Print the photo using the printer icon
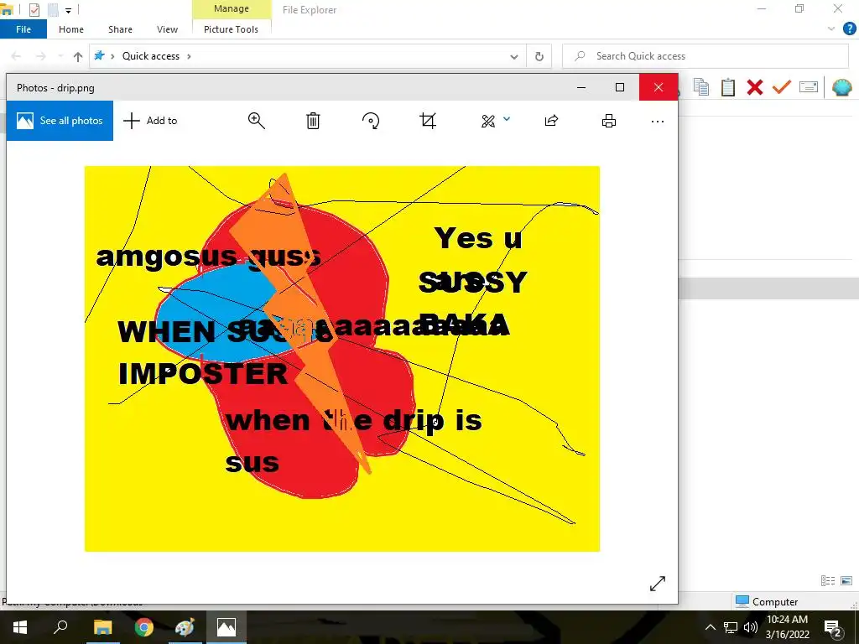 [x=609, y=121]
